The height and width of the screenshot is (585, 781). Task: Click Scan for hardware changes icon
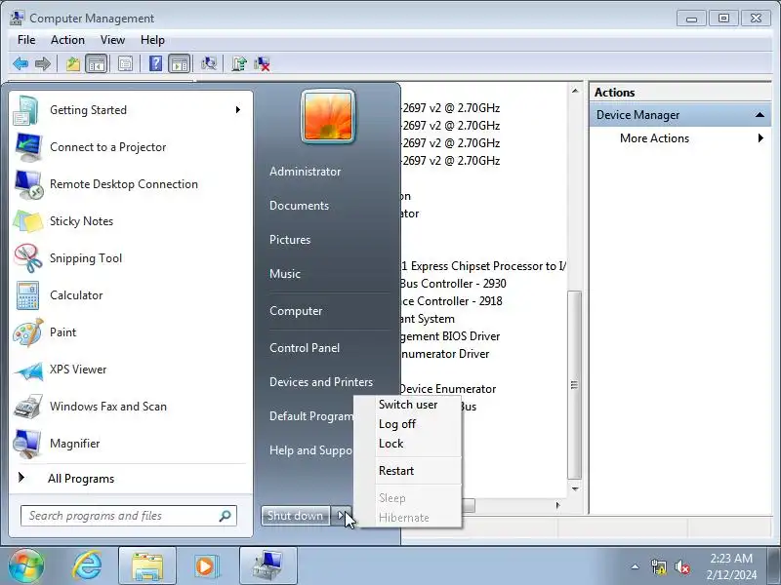(x=209, y=63)
